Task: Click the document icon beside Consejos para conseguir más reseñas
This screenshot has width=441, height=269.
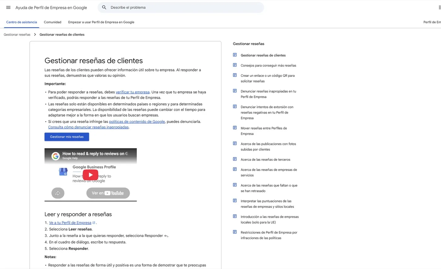Action: click(235, 65)
